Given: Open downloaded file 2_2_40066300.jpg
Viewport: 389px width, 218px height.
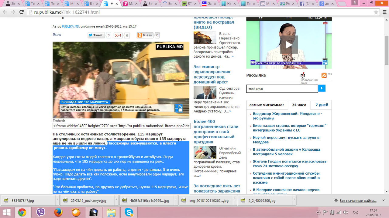Looking at the screenshot, I should (265, 200).
